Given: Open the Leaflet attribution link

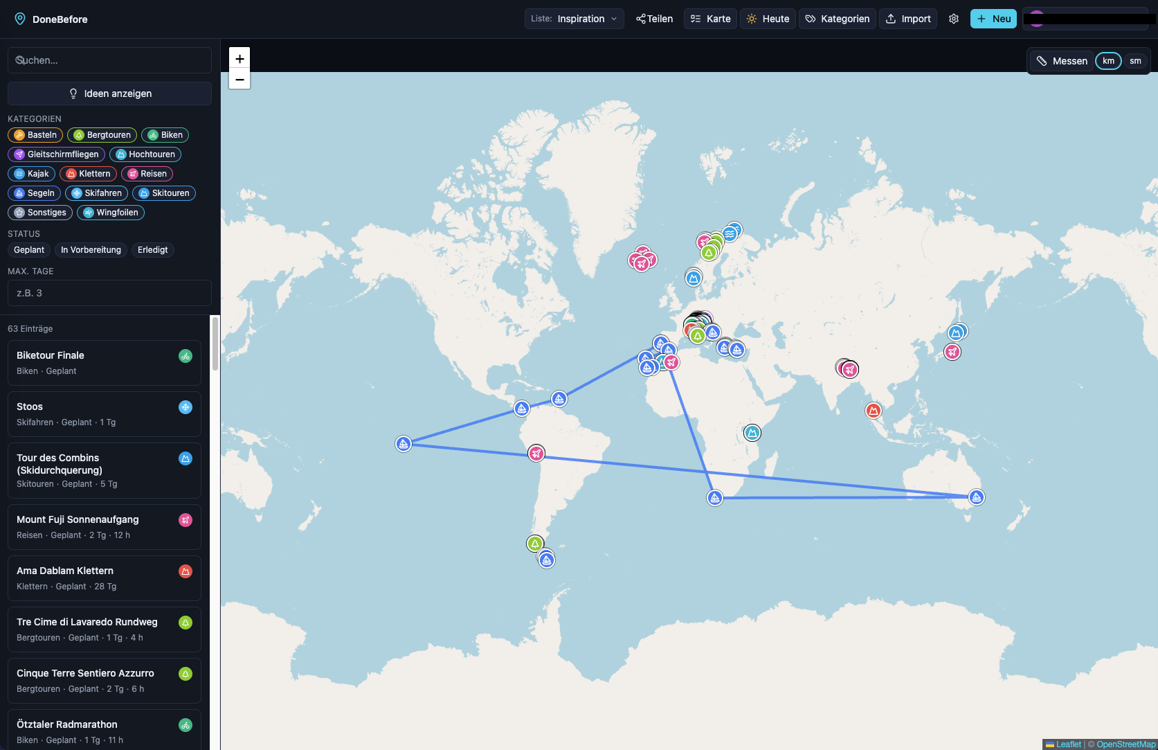Looking at the screenshot, I should (x=1063, y=744).
